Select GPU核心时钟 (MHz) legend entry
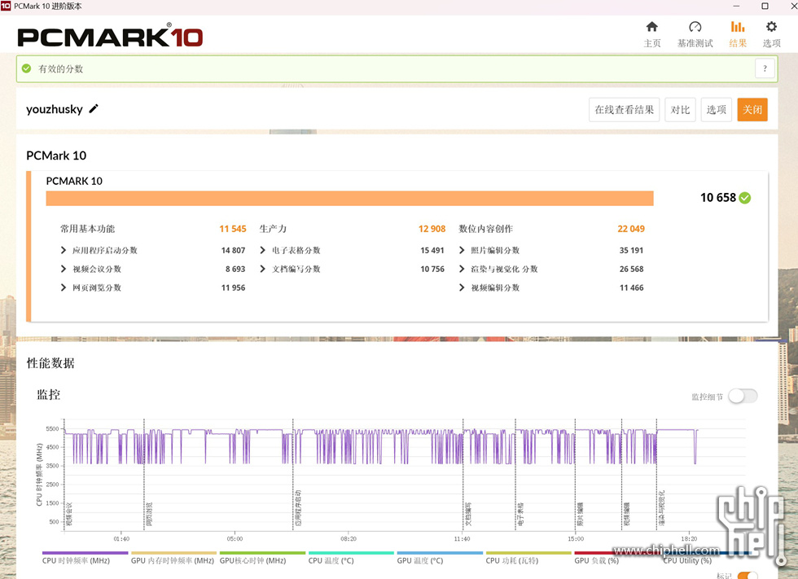This screenshot has width=798, height=579. 262,558
